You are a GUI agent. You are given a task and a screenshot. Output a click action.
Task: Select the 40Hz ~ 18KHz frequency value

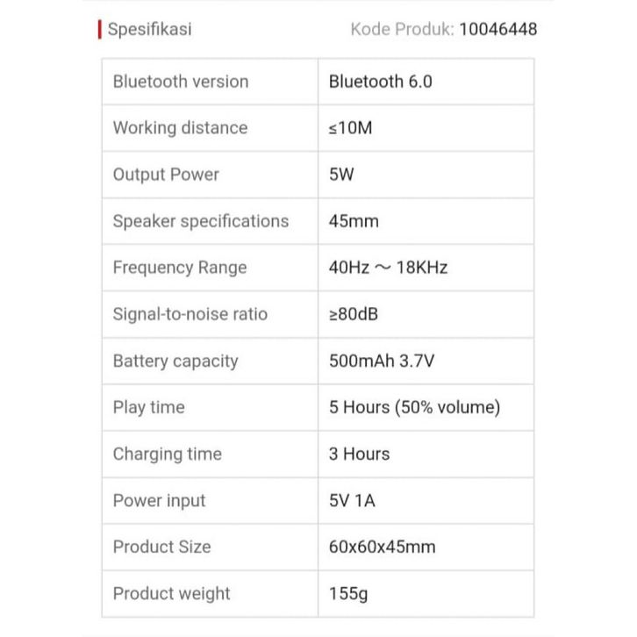pos(388,268)
